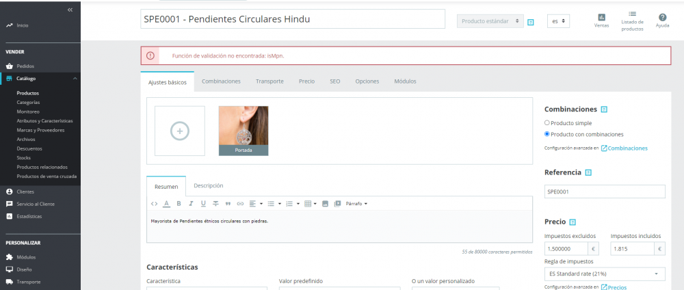The image size is (684, 290).
Task: Open Precios advanced configuration link
Action: tap(614, 287)
